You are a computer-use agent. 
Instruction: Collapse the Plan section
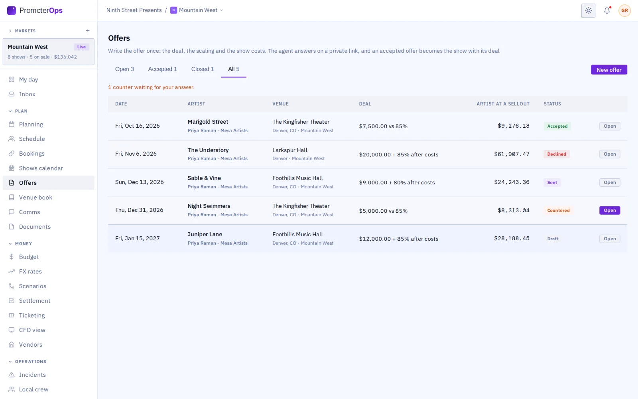click(18, 111)
